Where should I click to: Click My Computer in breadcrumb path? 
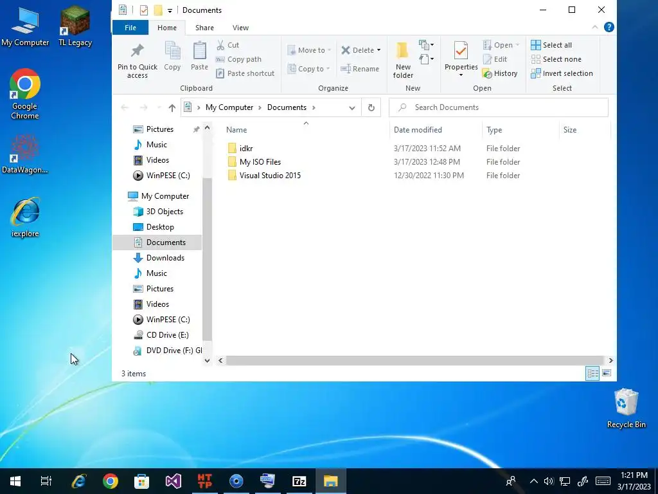point(229,107)
